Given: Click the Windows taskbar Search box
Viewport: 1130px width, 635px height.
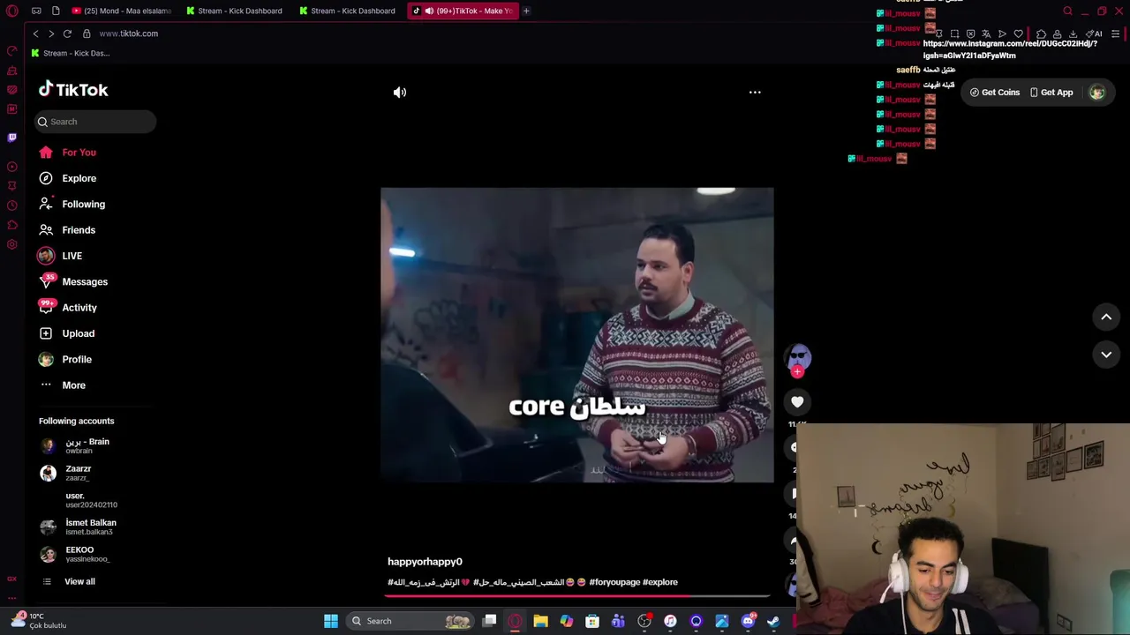Looking at the screenshot, I should click(411, 621).
